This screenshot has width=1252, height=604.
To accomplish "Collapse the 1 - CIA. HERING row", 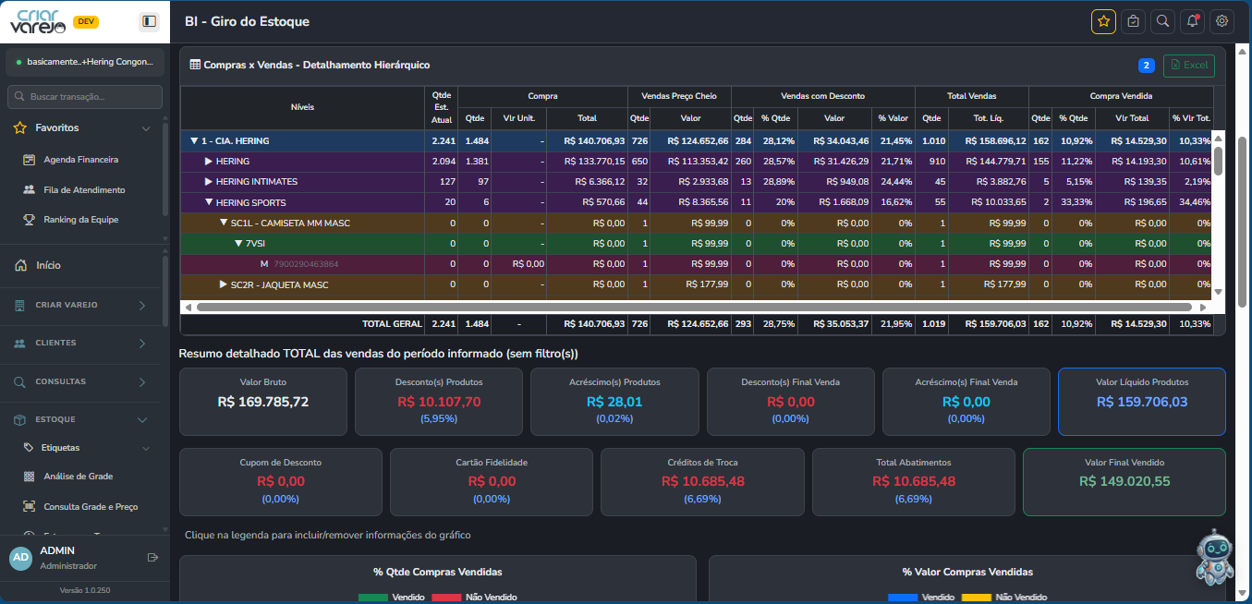I will (194, 141).
